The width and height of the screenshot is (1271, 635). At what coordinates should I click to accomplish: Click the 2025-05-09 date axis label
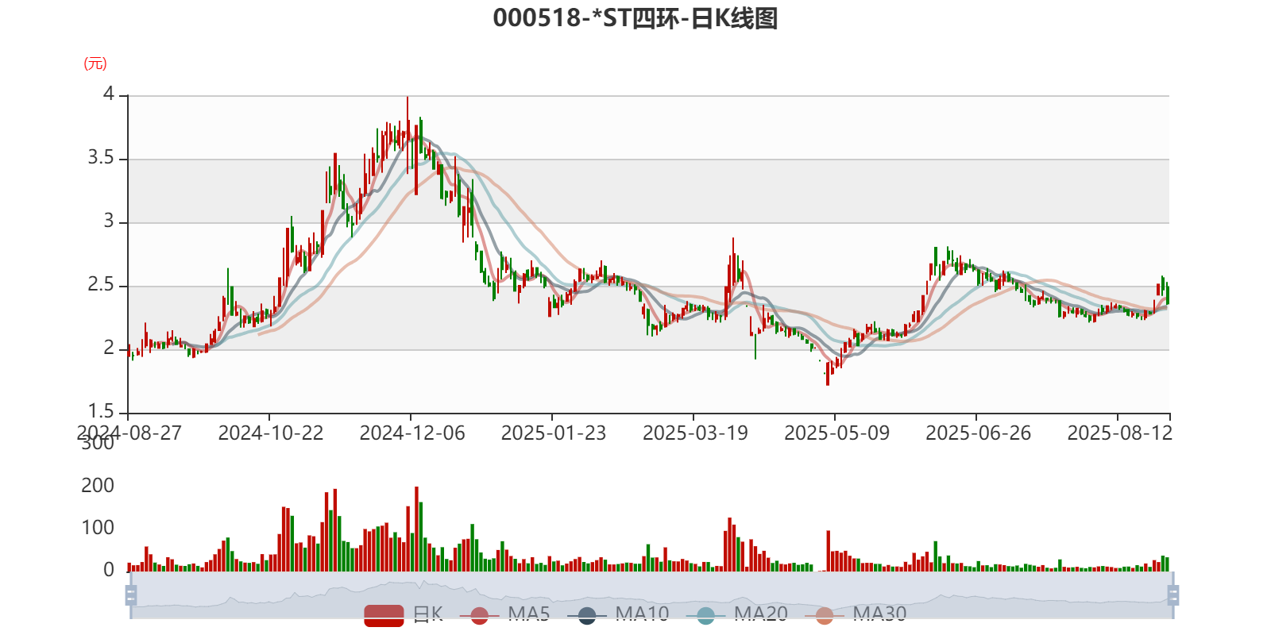point(836,433)
